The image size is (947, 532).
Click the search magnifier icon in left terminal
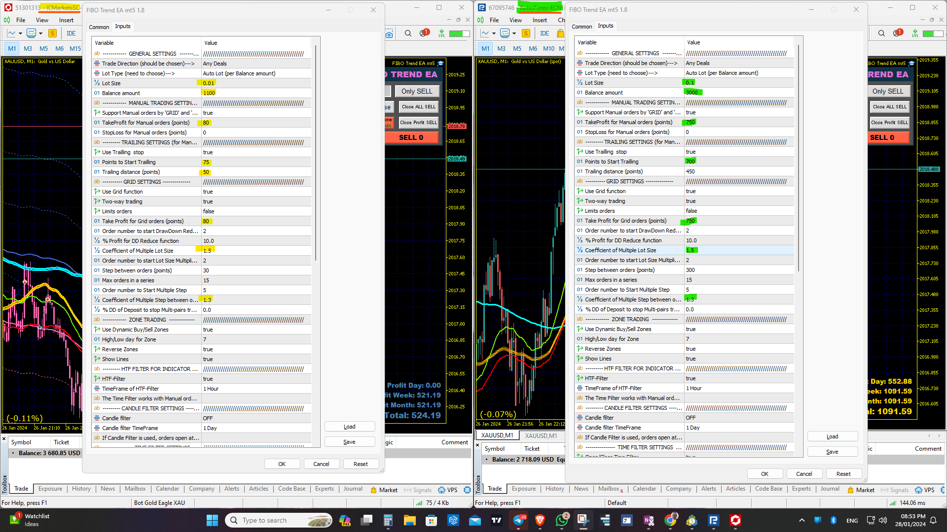408,33
